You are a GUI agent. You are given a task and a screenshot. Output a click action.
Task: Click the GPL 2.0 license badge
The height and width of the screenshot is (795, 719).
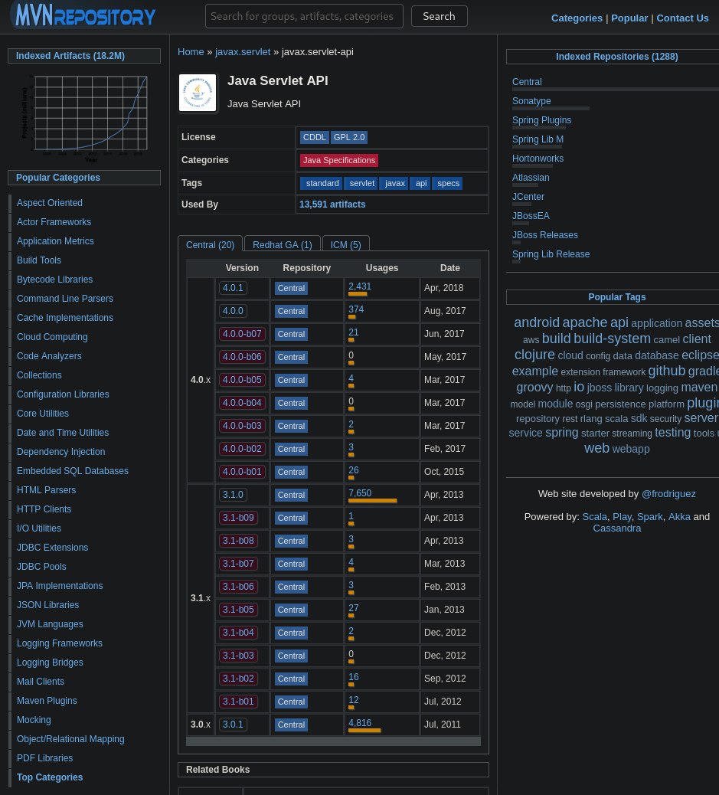[349, 137]
